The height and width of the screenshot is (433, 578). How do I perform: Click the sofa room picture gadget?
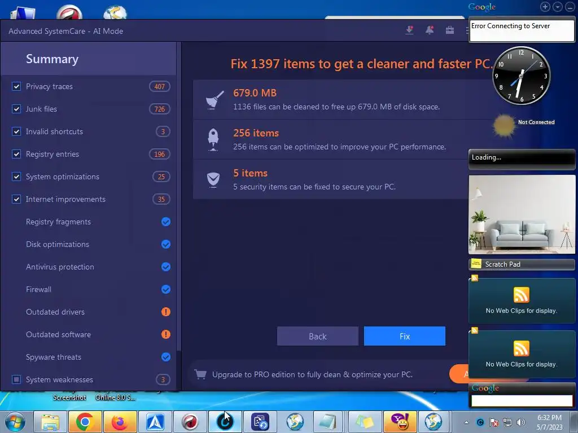tap(522, 214)
